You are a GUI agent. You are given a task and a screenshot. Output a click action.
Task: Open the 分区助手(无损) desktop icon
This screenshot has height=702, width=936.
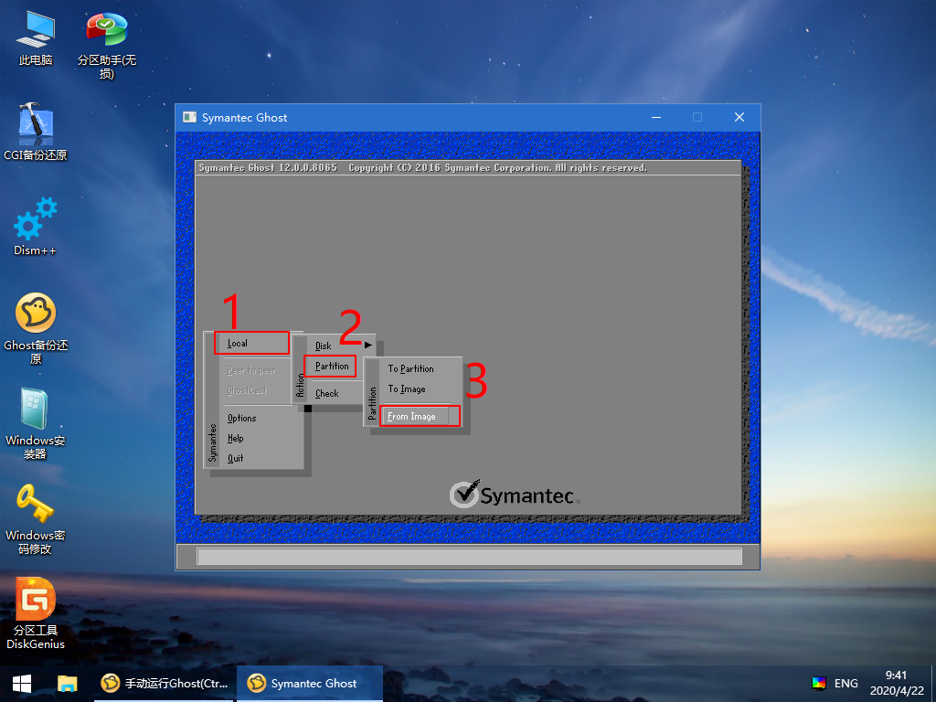click(106, 45)
